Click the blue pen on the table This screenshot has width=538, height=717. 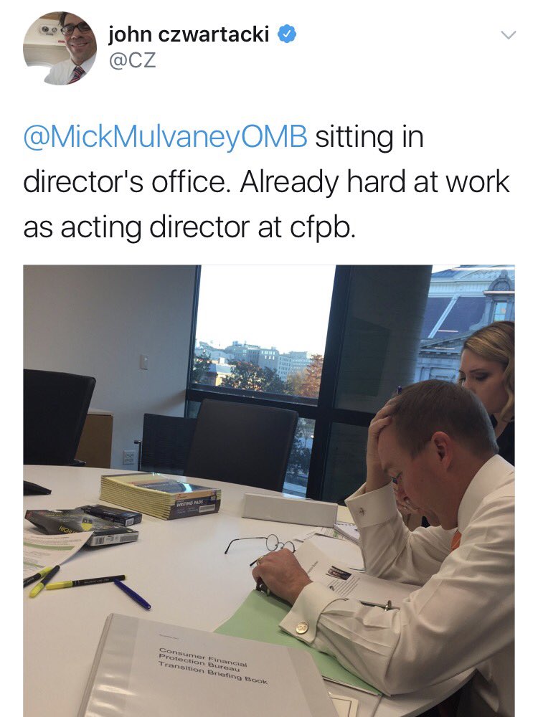[x=132, y=594]
